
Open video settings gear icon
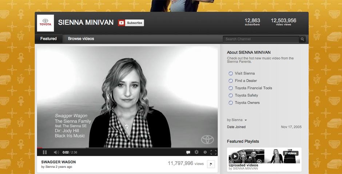tap(196, 152)
